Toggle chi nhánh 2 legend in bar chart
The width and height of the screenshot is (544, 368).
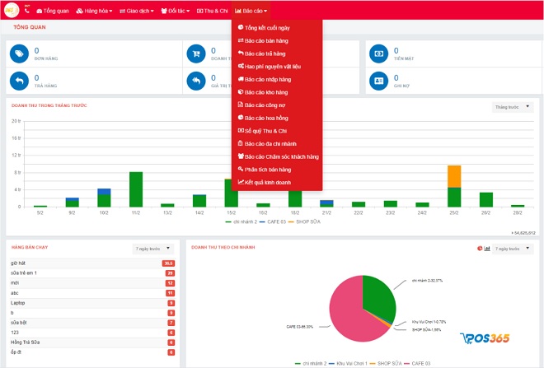coord(242,221)
